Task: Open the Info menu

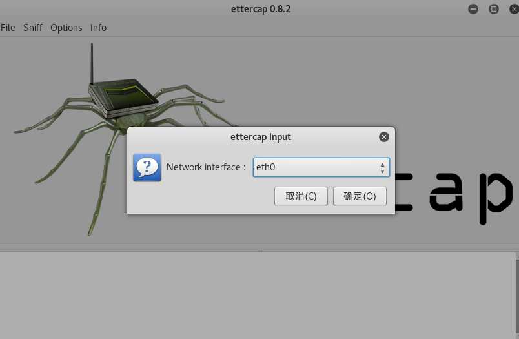Action: tap(98, 28)
